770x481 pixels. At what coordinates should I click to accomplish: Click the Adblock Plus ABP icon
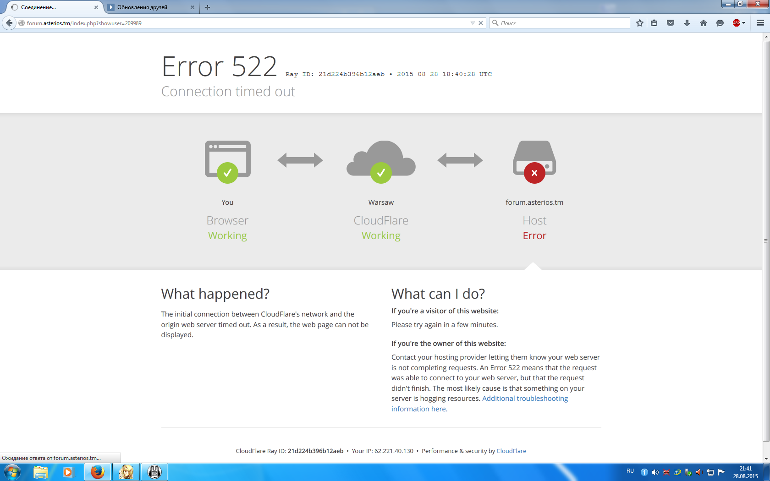pos(736,23)
